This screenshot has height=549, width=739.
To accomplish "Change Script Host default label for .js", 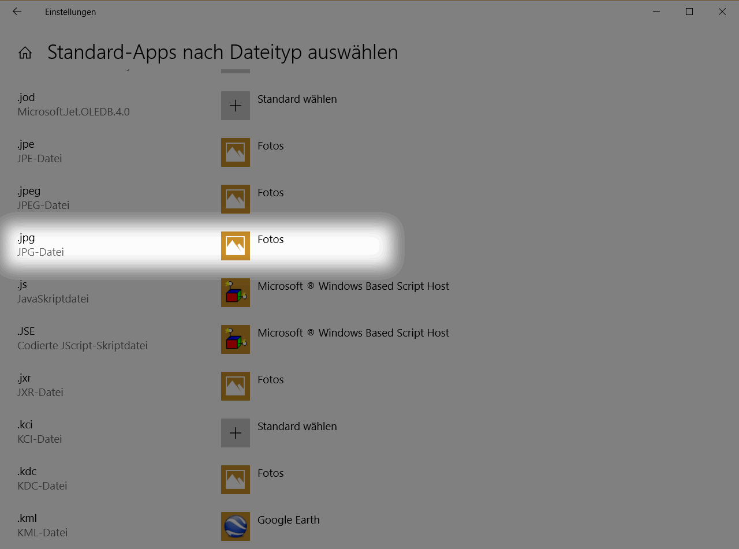I will point(353,286).
